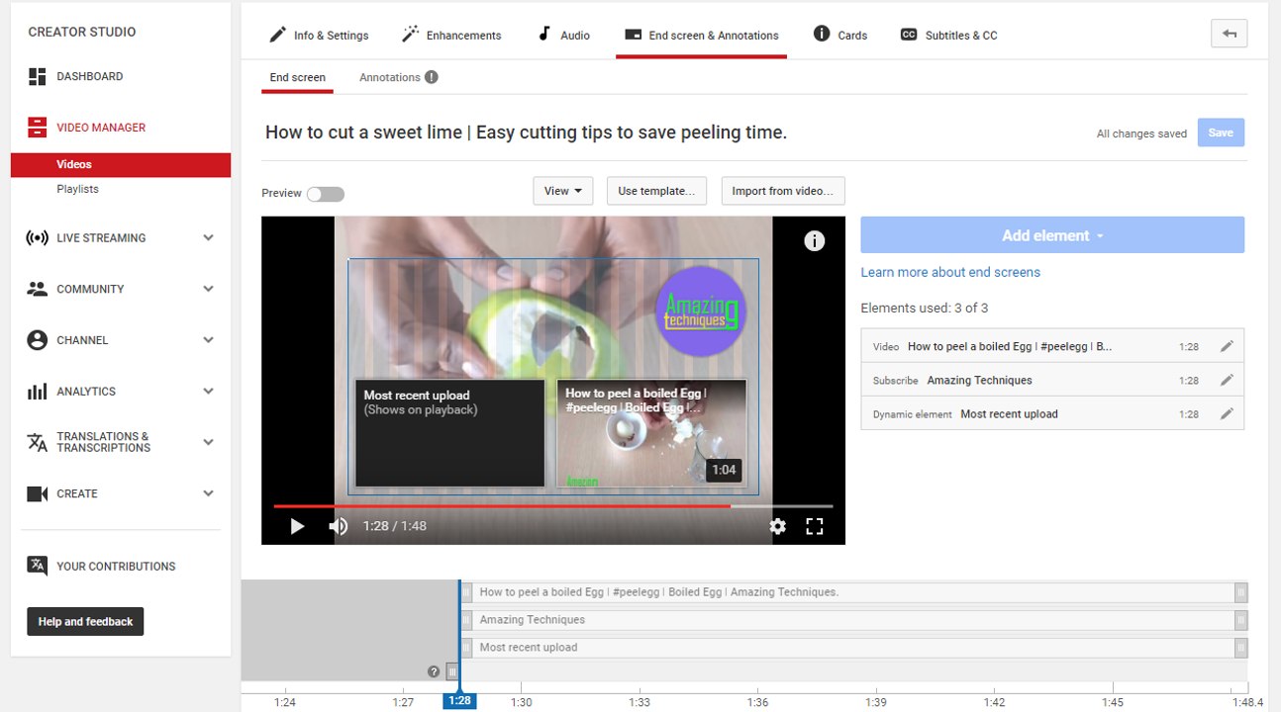This screenshot has width=1281, height=712.
Task: Select the boiled egg video thumbnail element
Action: [x=651, y=433]
